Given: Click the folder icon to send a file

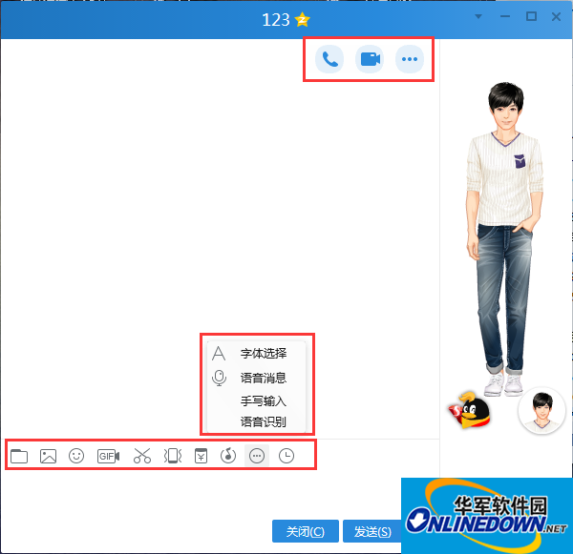Looking at the screenshot, I should [19, 456].
